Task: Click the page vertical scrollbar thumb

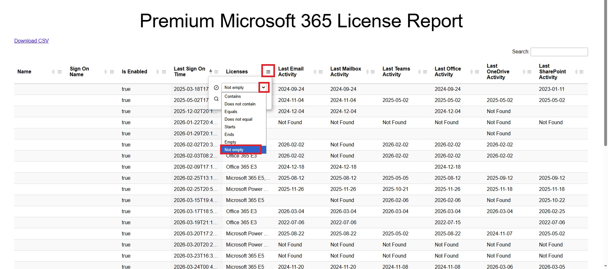Action: click(x=605, y=73)
